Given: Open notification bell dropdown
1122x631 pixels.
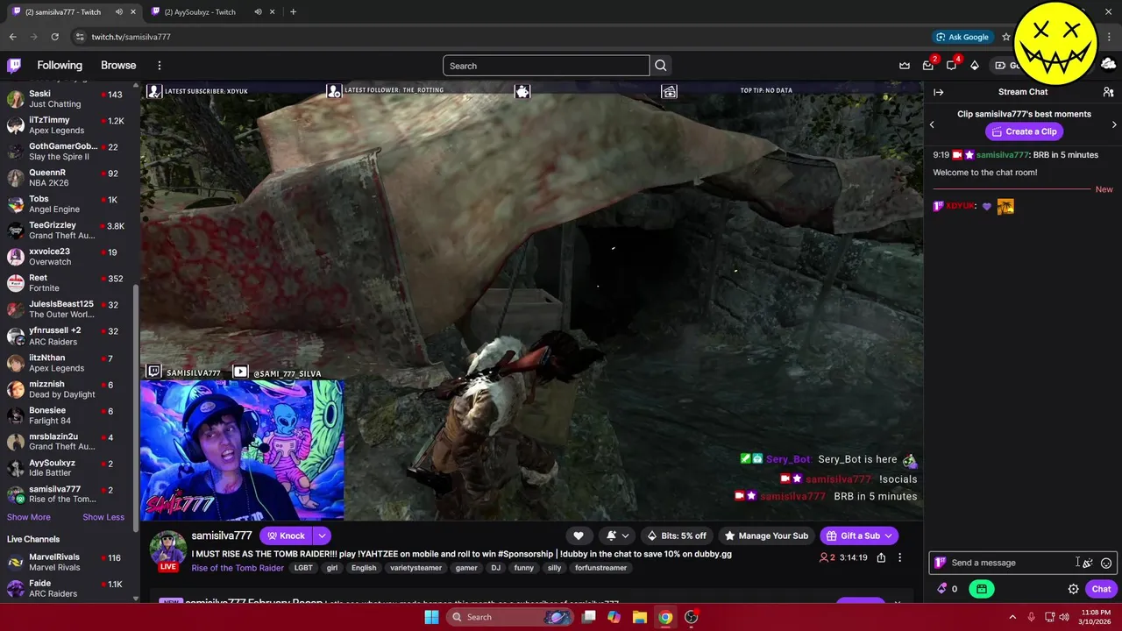Looking at the screenshot, I should click(618, 535).
